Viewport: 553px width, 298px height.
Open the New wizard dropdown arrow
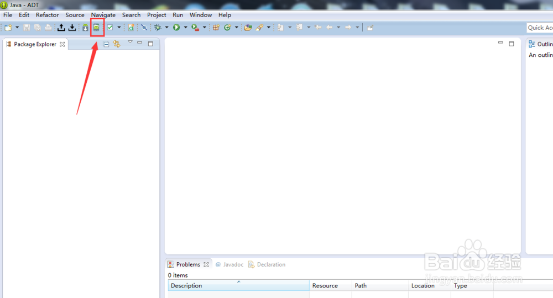(17, 28)
